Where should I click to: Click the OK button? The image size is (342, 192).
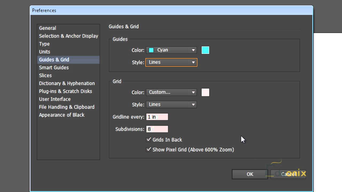pyautogui.click(x=250, y=174)
